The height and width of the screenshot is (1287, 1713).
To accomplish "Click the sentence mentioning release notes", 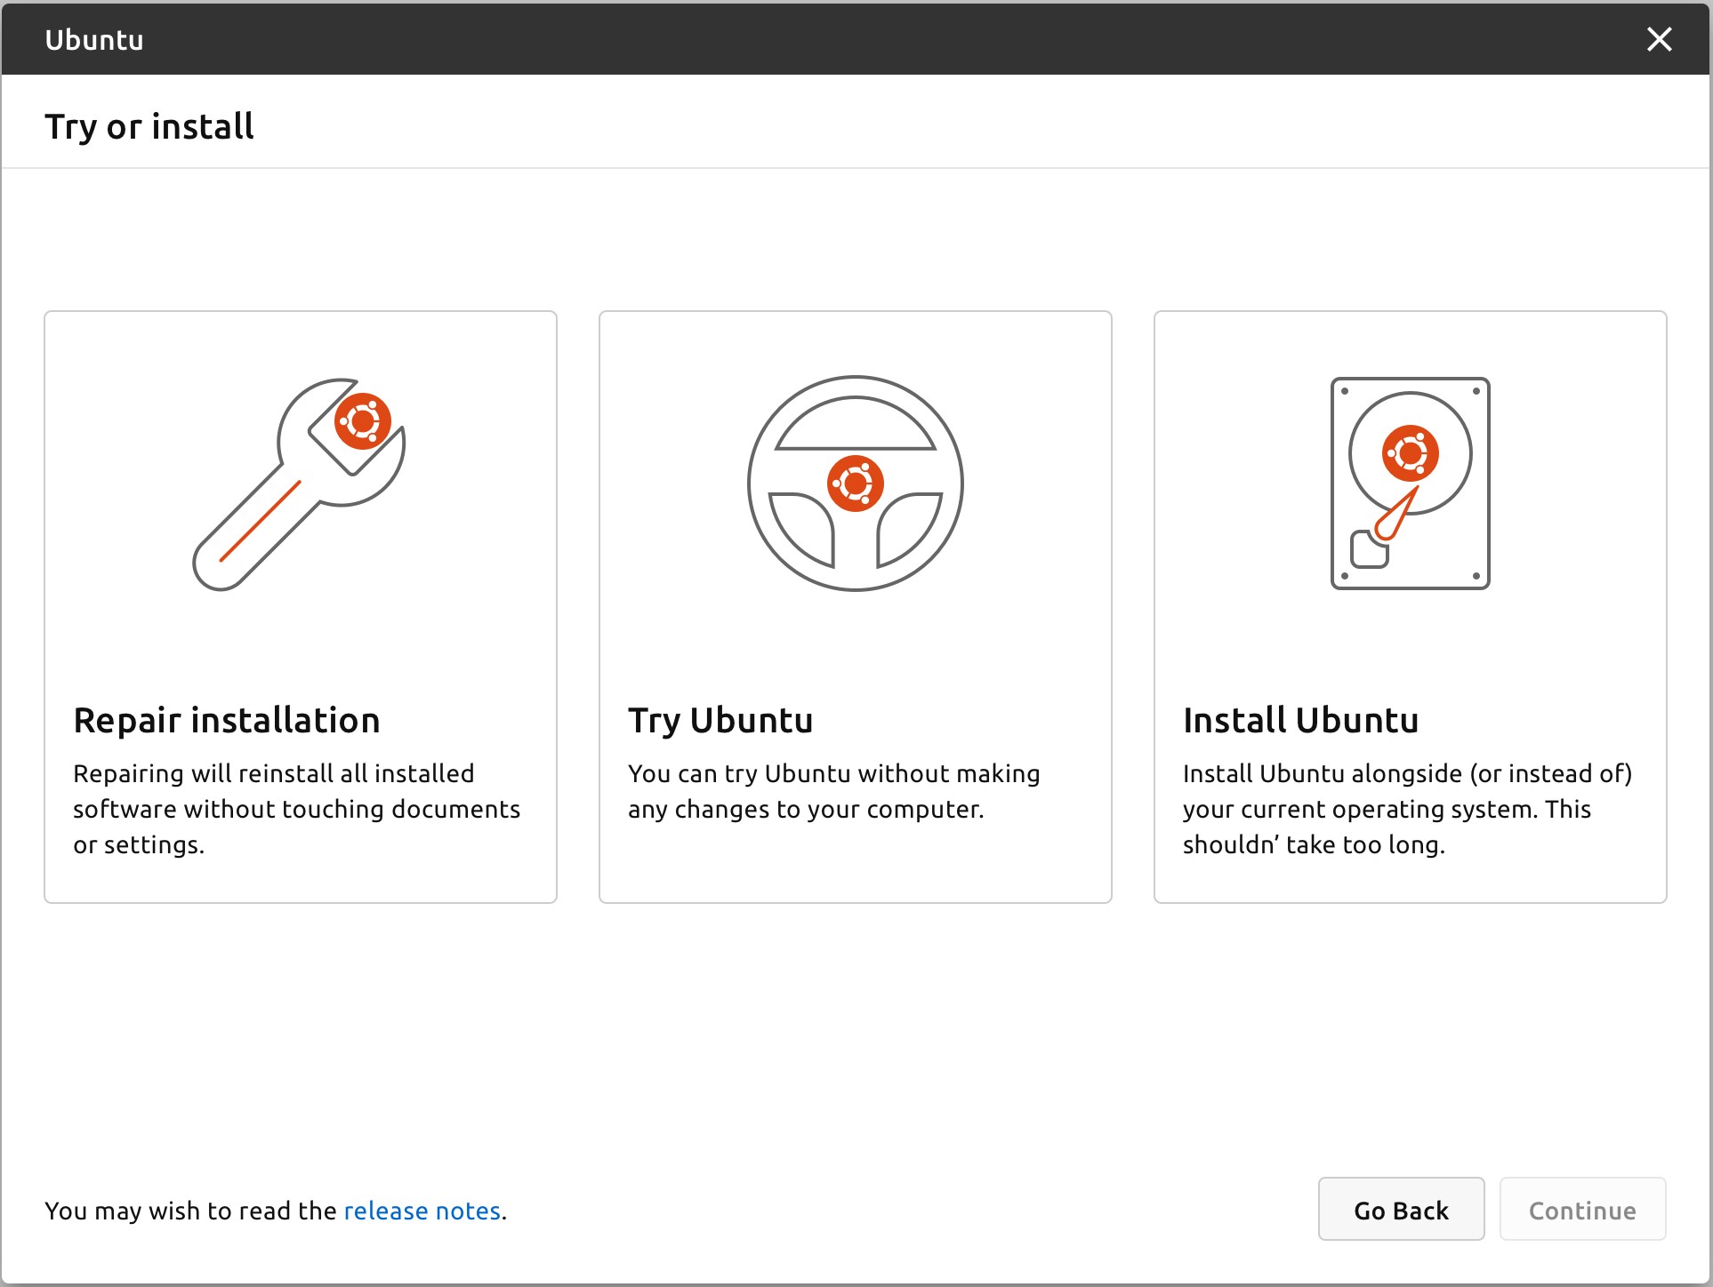I will coord(276,1211).
